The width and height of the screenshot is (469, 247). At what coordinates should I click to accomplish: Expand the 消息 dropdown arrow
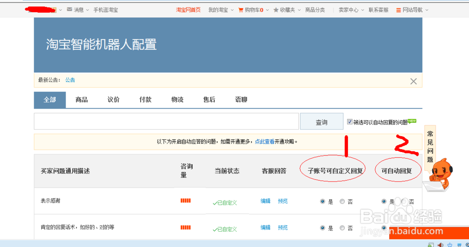point(88,10)
